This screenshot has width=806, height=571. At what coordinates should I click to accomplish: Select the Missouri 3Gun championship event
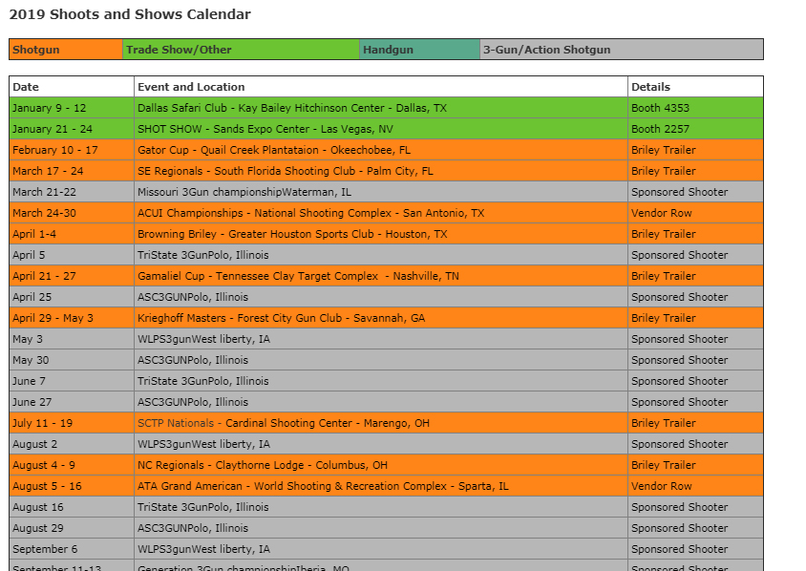(381, 192)
